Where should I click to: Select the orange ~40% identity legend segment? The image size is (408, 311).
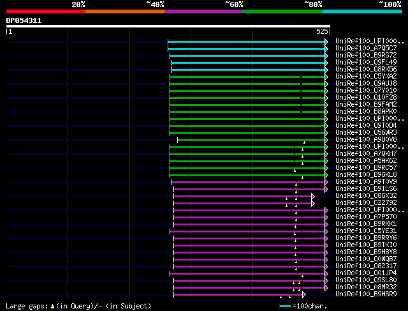click(125, 11)
